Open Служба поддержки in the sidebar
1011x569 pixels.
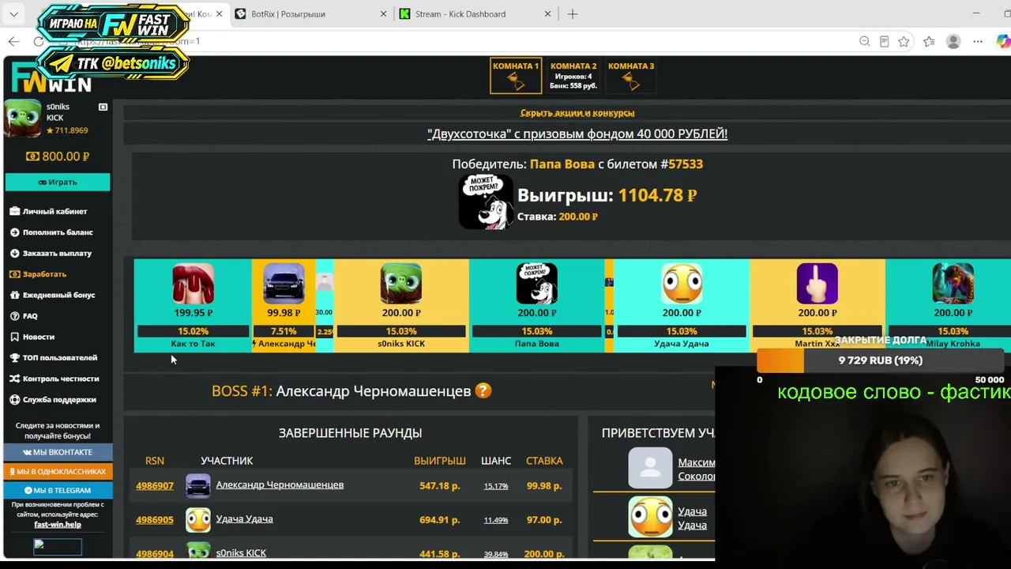pos(53,400)
